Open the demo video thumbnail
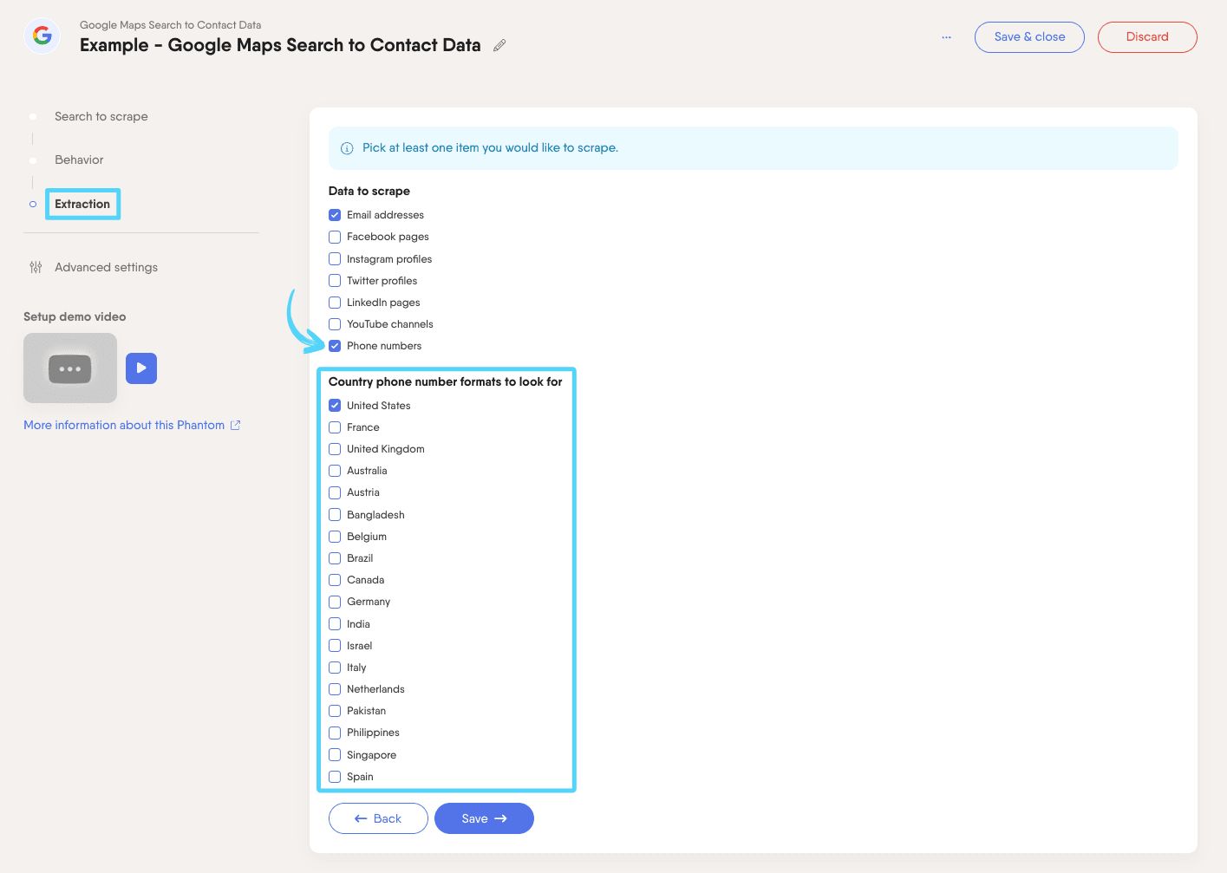 (x=70, y=368)
